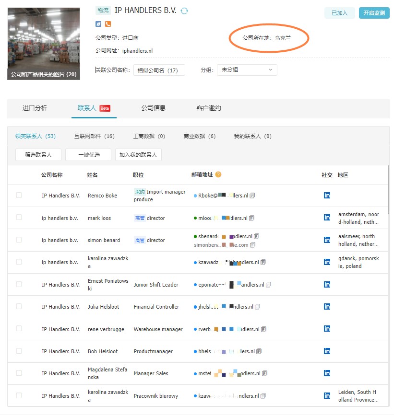
Task: Tick the checkbox for Remco Boke
Action: (19, 195)
